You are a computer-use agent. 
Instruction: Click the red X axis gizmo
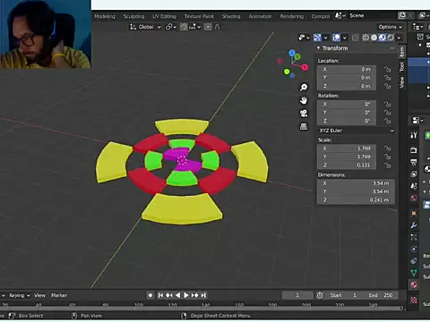305,67
